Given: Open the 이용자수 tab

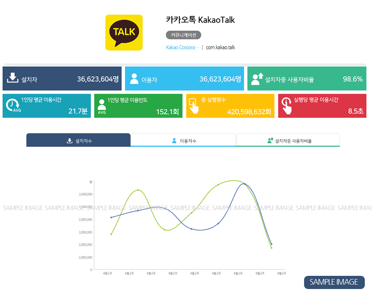Looking at the screenshot, I should (183, 140).
